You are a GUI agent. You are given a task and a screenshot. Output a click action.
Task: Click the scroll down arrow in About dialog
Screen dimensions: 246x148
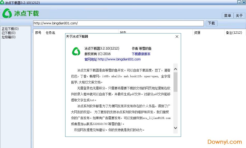[176, 128]
